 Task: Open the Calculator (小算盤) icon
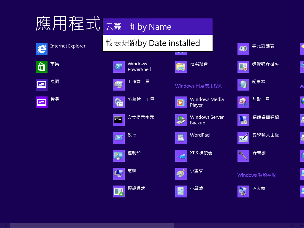181,191
